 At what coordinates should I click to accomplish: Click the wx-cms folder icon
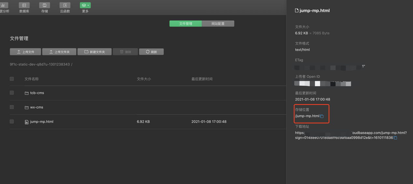(x=27, y=108)
